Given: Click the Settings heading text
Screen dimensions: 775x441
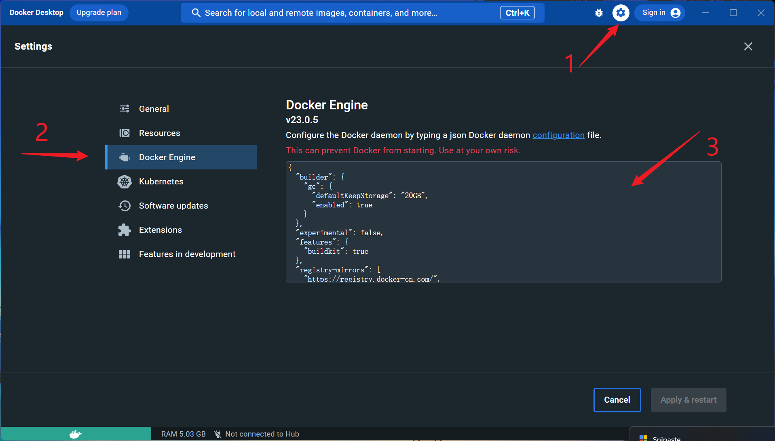Looking at the screenshot, I should tap(33, 46).
